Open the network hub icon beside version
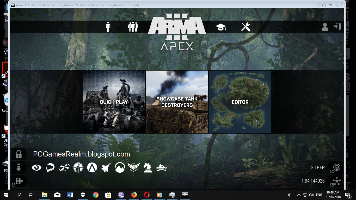 (x=337, y=181)
